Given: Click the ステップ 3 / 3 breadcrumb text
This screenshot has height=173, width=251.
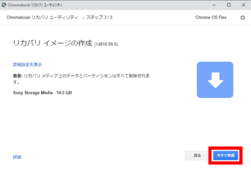Looking at the screenshot, I should [99, 17].
